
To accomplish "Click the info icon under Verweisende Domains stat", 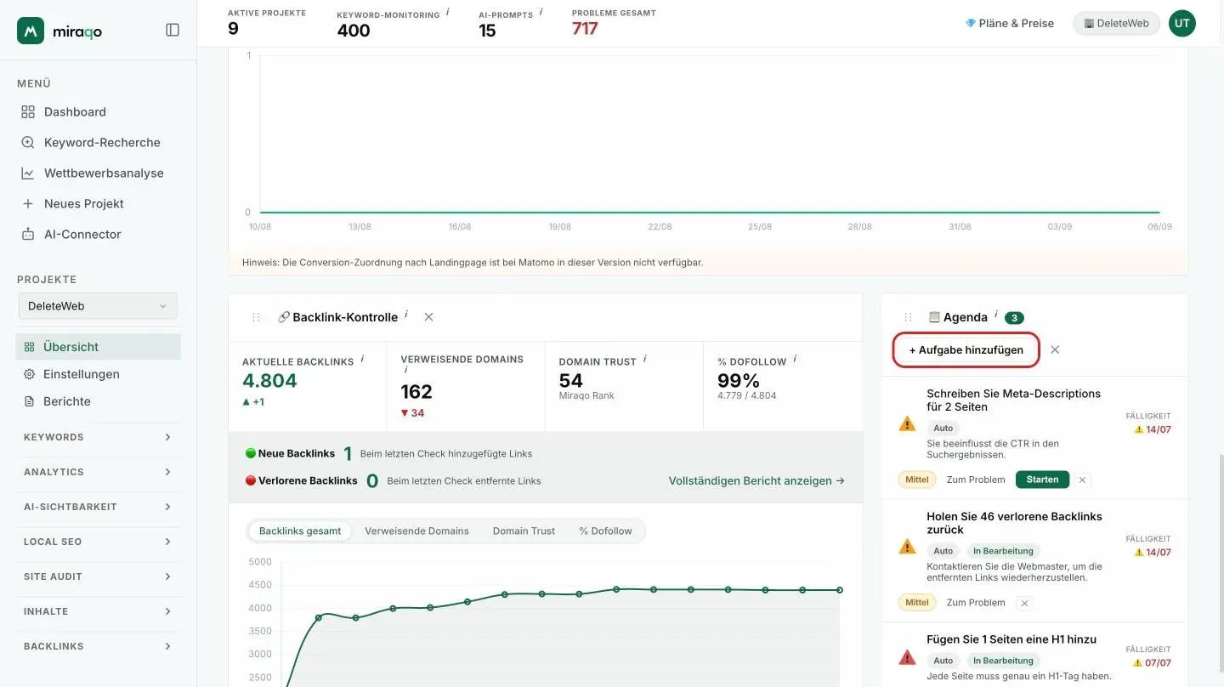I will pyautogui.click(x=405, y=370).
